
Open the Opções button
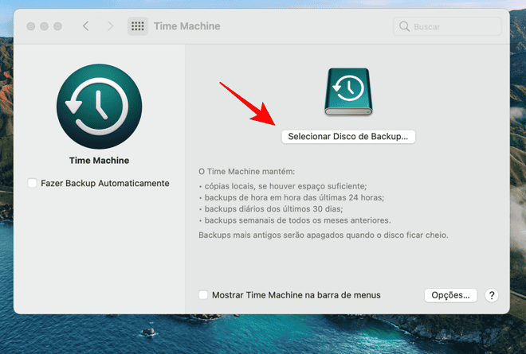click(450, 295)
